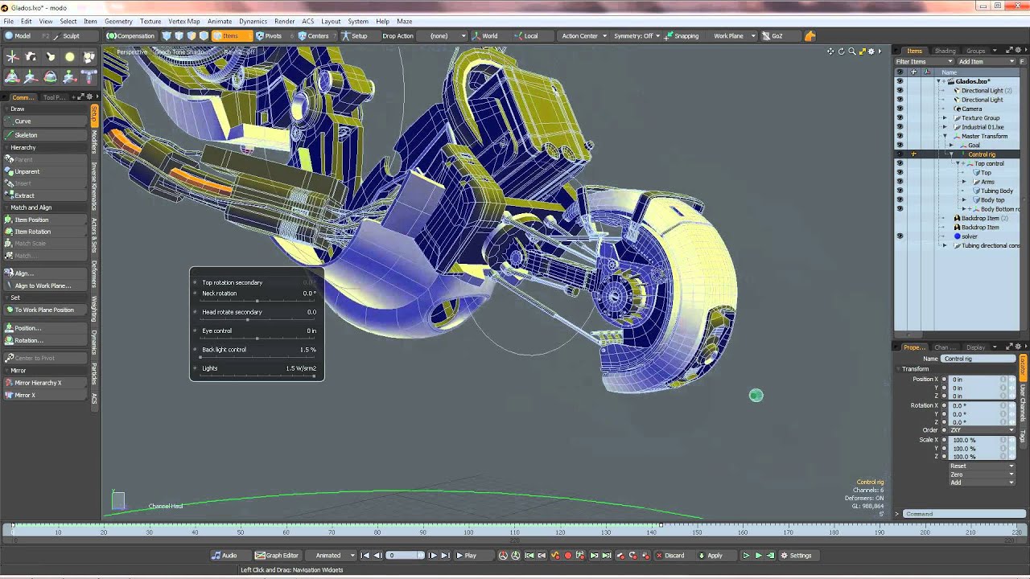Select the first tool in left toolbox
This screenshot has height=579, width=1030.
(x=12, y=56)
